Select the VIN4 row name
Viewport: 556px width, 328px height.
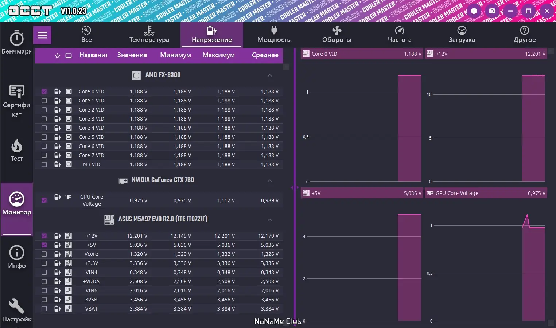pos(92,272)
